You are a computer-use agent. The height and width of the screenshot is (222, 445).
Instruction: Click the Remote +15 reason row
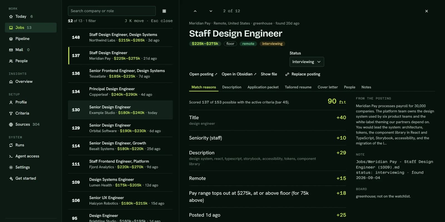tap(268, 178)
